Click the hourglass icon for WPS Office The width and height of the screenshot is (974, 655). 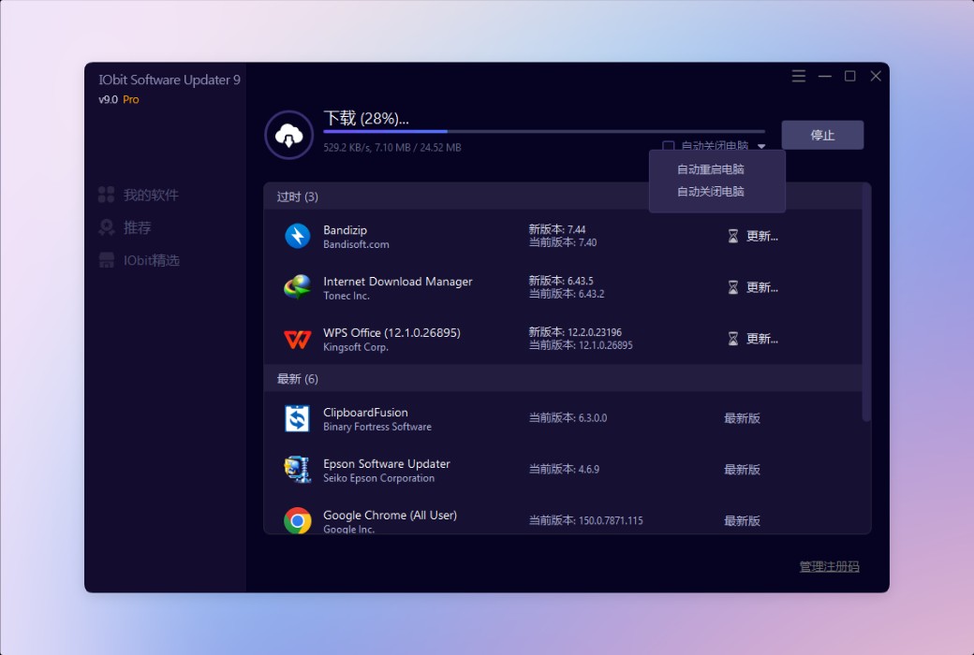click(x=733, y=339)
